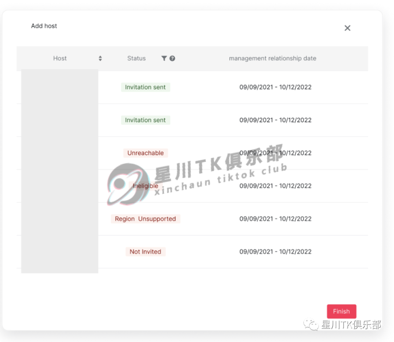Sort hosts using the Host column arrows

click(100, 58)
